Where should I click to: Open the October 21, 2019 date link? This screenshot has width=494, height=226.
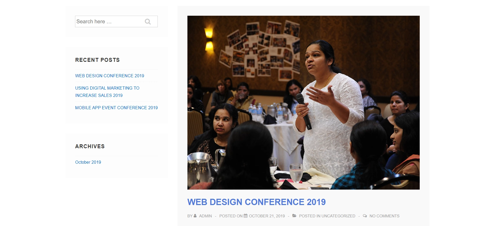(267, 216)
